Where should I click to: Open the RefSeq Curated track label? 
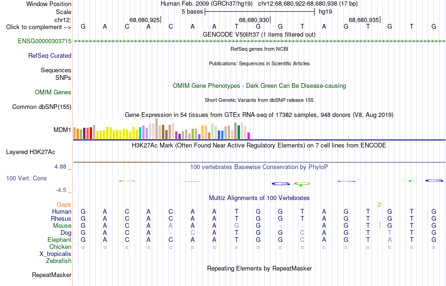50,55
